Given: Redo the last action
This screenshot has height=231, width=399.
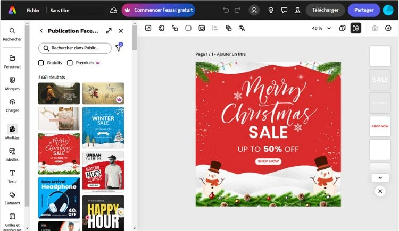Looking at the screenshot, I should click(x=237, y=10).
